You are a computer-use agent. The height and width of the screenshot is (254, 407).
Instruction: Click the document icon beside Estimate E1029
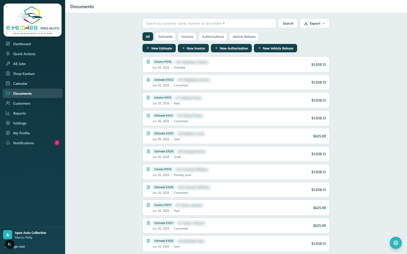148,151
